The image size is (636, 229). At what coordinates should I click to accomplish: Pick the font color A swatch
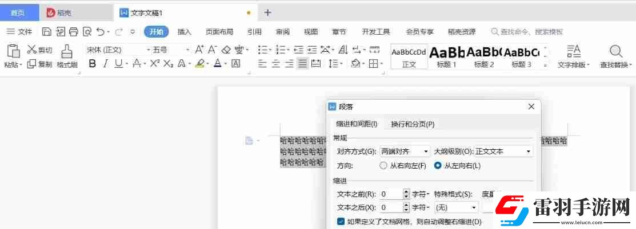(217, 64)
